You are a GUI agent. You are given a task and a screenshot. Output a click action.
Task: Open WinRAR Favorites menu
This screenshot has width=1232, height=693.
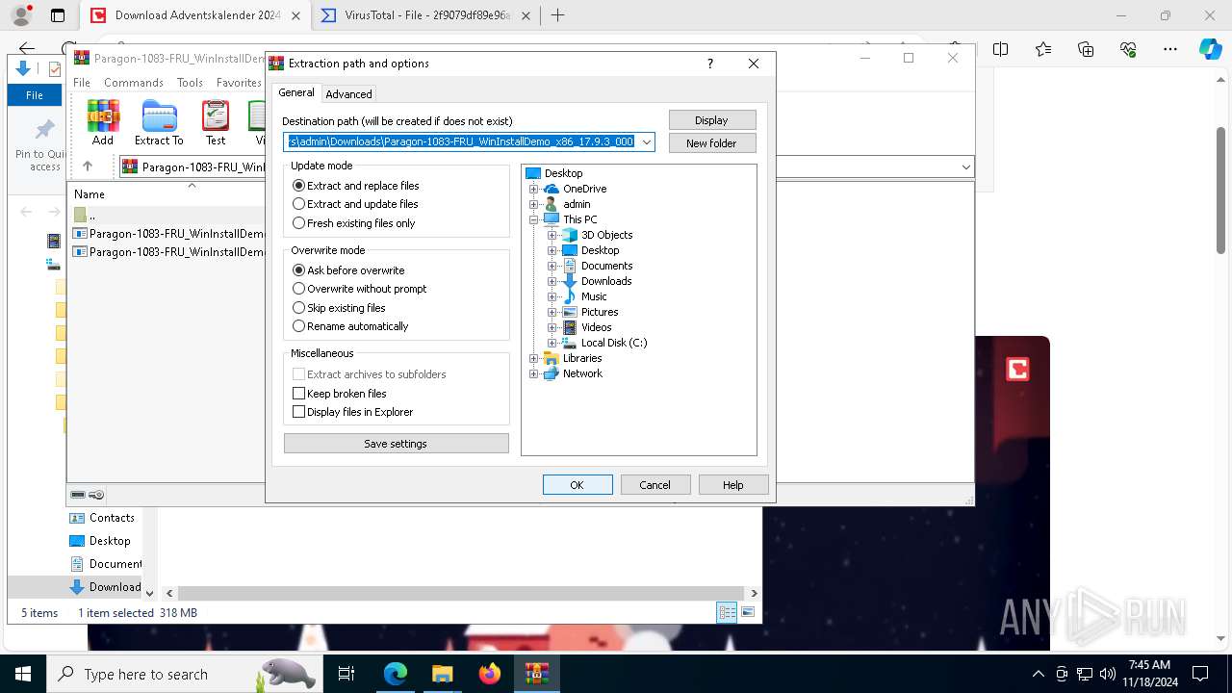pos(239,83)
